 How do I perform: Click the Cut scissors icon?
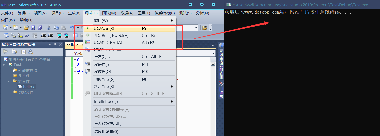click(x=49, y=28)
